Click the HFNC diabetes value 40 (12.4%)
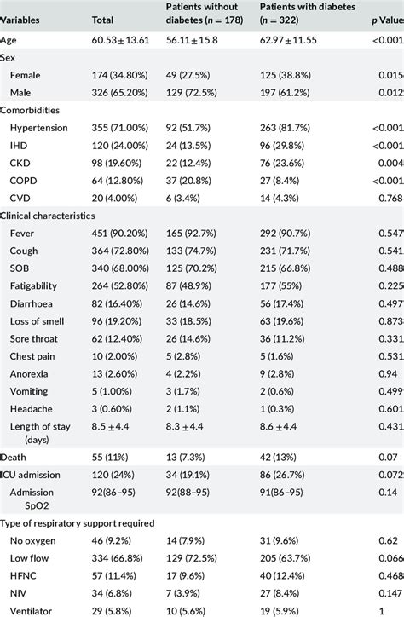This screenshot has height=617, width=404. coord(282,576)
